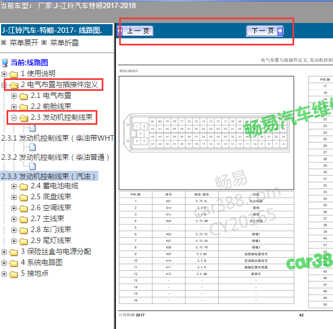Click folder icon of 2.7 主线束

coord(24,220)
